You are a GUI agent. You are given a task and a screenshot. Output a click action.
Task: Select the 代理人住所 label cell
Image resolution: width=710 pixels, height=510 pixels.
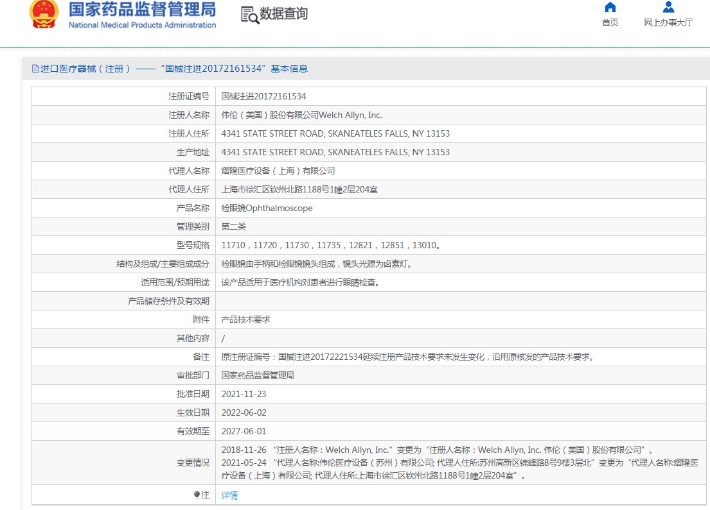coord(123,189)
